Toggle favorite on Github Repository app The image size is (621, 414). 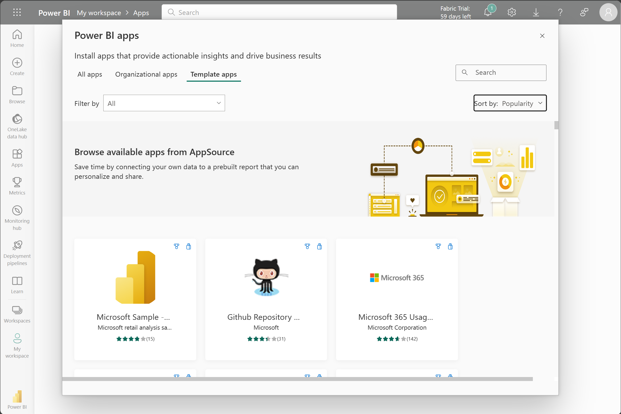click(307, 246)
